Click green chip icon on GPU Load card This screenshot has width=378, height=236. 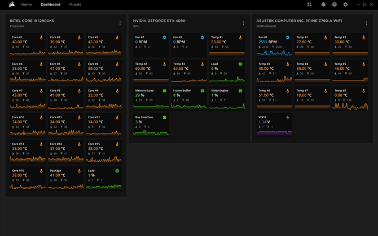pyautogui.click(x=240, y=64)
